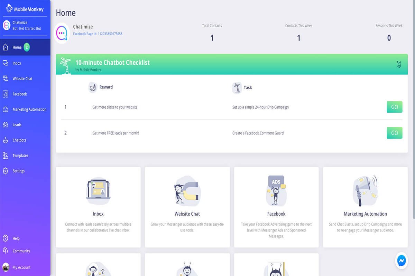Click the Facebook sidebar icon
The image size is (415, 276).
point(6,94)
